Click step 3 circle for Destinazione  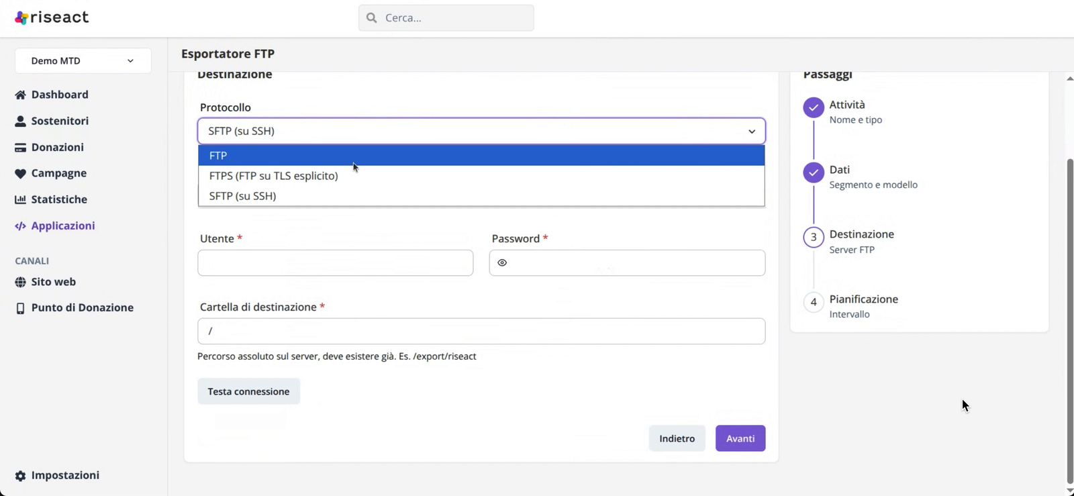point(814,237)
